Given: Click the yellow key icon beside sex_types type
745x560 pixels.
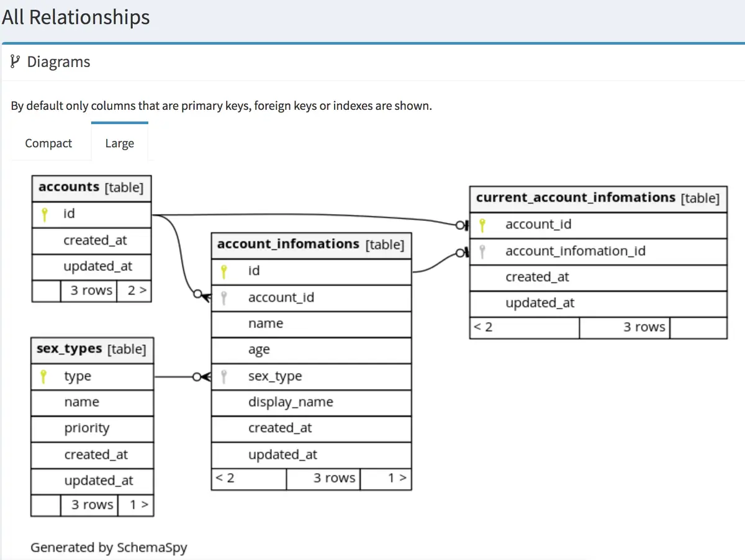Looking at the screenshot, I should pos(43,376).
